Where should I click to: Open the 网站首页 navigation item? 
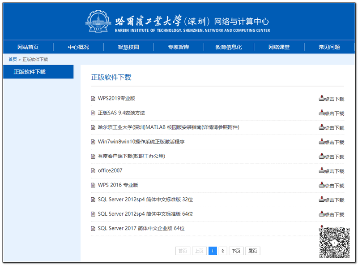click(x=28, y=47)
